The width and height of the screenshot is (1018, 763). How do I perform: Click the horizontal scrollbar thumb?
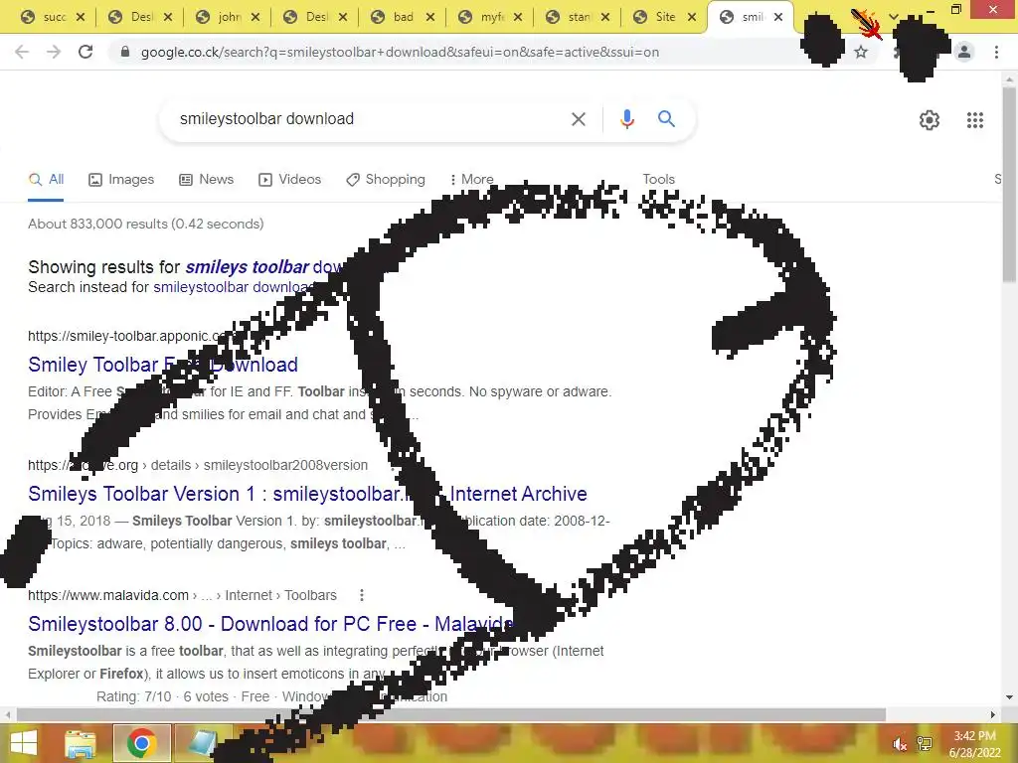click(451, 715)
